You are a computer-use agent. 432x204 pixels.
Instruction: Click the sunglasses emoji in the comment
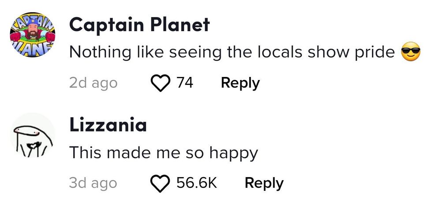point(410,52)
